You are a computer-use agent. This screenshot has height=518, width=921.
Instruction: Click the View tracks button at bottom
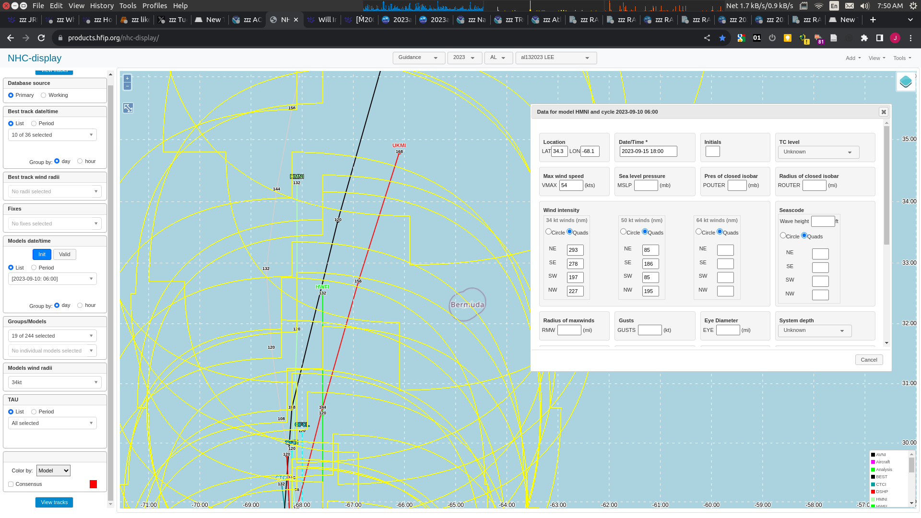click(54, 502)
